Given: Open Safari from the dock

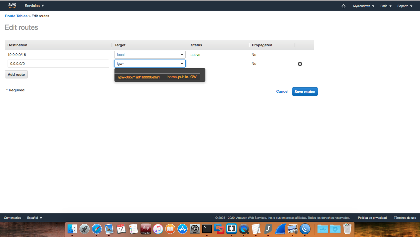Looking at the screenshot, I should (x=97, y=229).
